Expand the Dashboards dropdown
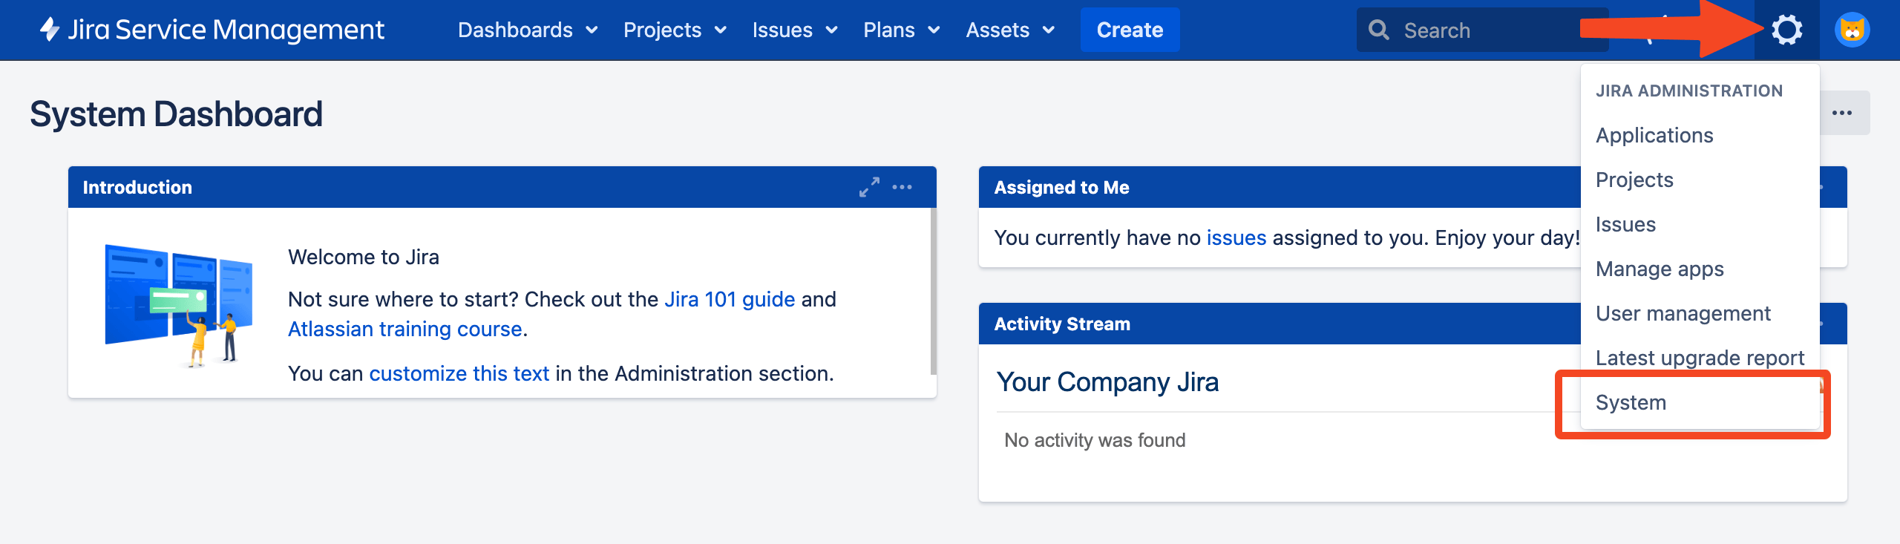Viewport: 1900px width, 544px height. 528,30
